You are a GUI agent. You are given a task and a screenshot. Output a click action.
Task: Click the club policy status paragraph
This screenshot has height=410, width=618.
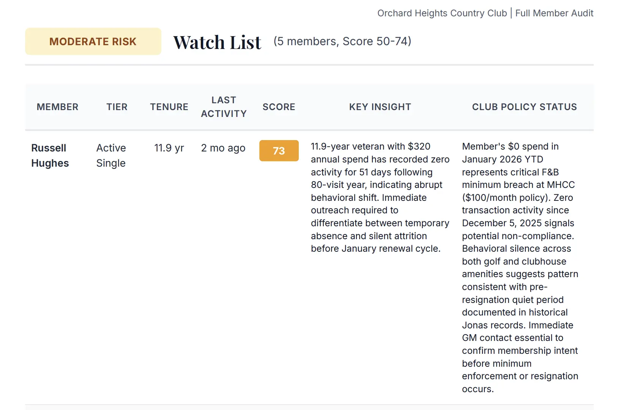click(x=519, y=268)
